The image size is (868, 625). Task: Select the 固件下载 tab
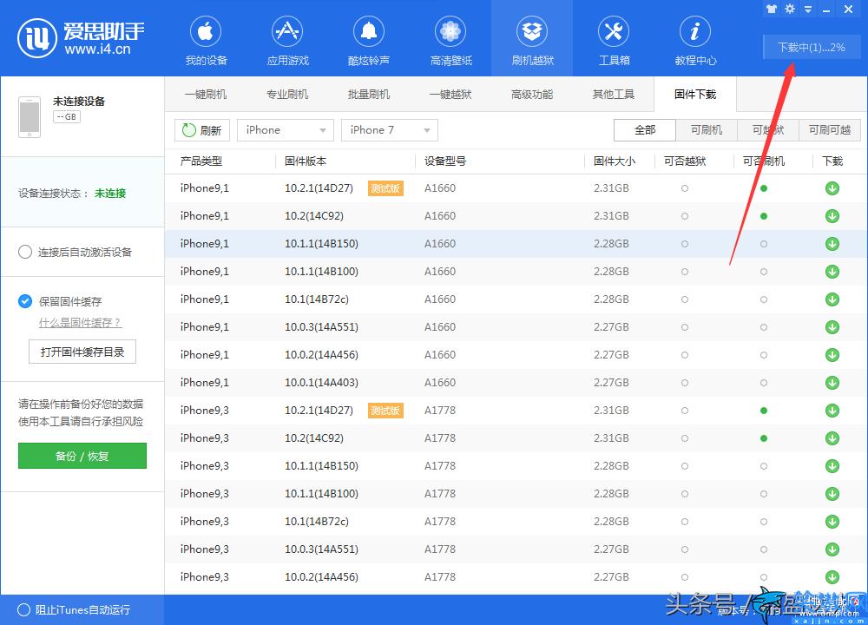tap(695, 94)
